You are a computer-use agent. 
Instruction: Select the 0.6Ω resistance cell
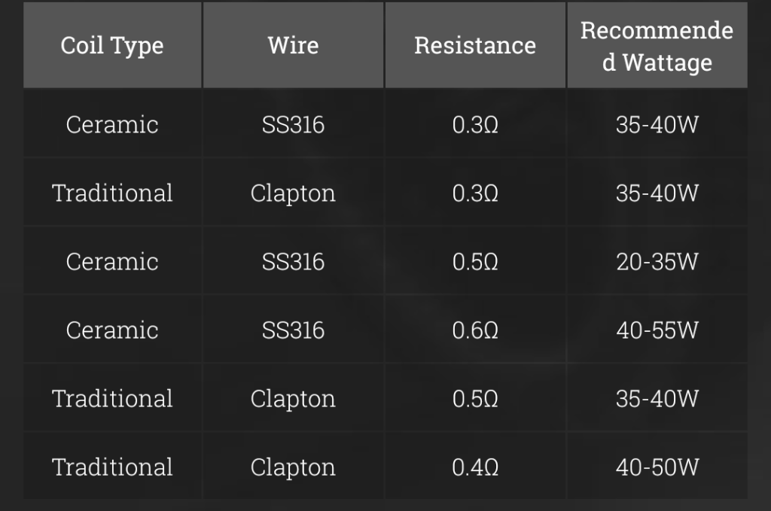tap(475, 330)
